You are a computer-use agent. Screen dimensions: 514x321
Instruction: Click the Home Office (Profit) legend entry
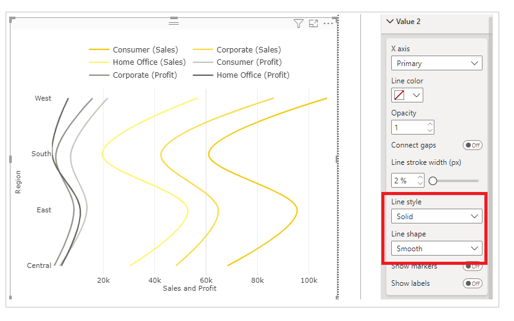point(241,75)
